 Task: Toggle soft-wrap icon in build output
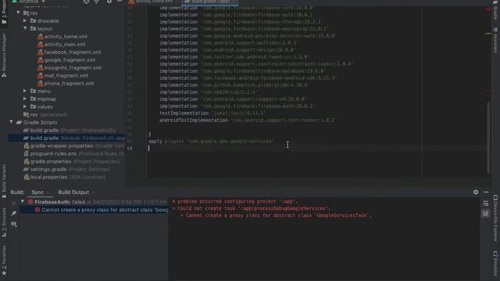click(485, 203)
